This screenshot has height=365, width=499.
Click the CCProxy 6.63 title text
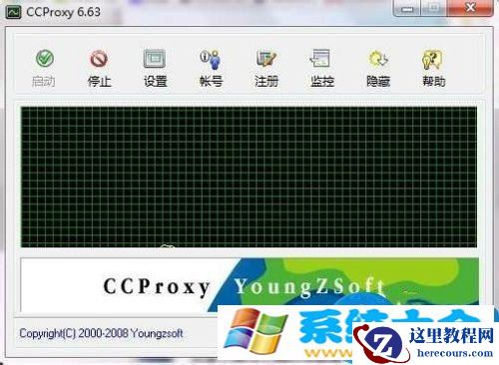(x=63, y=12)
